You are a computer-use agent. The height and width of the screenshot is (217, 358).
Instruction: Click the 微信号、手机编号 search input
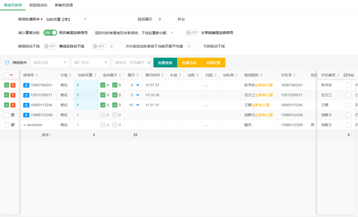click(132, 63)
